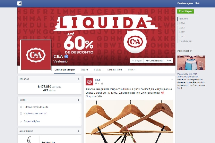Expand the Aplicativos section chevron
The height and width of the screenshot is (143, 215).
click(x=78, y=131)
